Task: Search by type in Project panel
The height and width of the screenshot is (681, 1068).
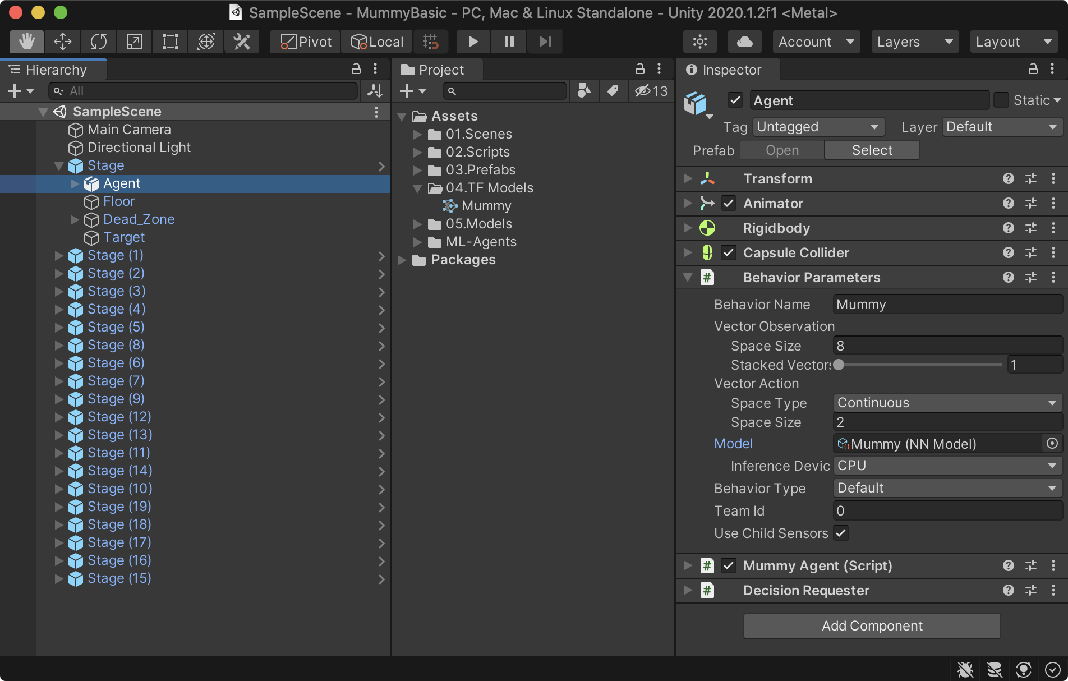Action: coord(584,91)
